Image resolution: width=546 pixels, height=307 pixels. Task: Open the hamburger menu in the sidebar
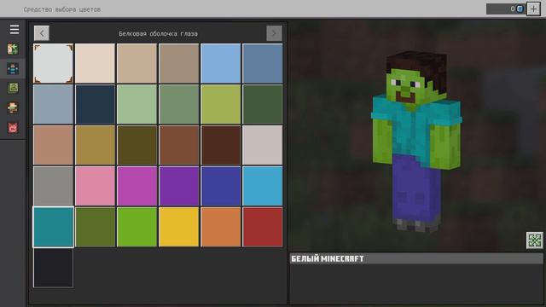[15, 30]
